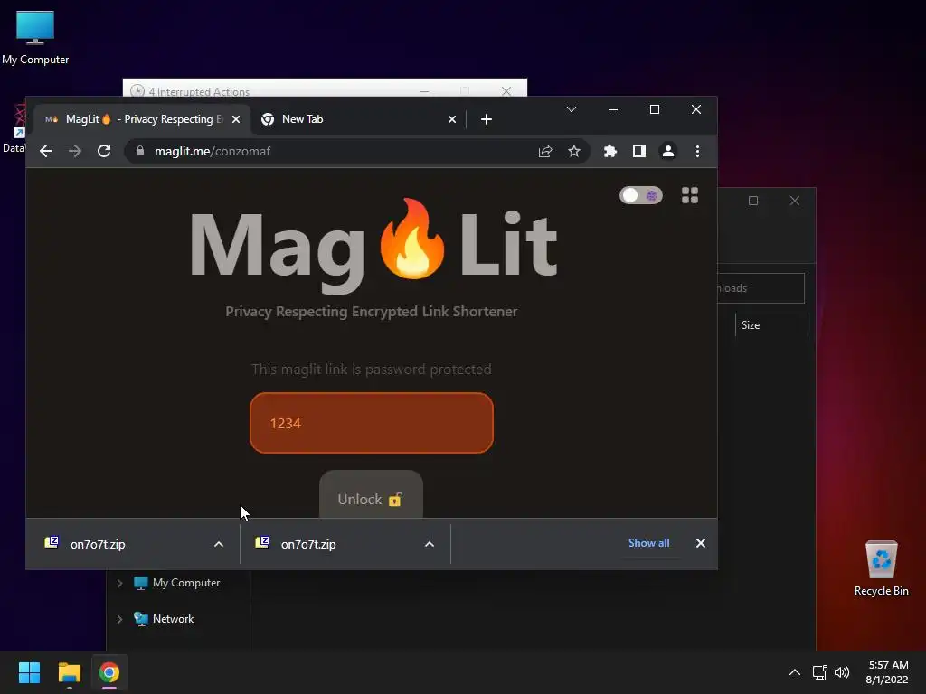Click the Size column header in File Explorer

click(770, 325)
